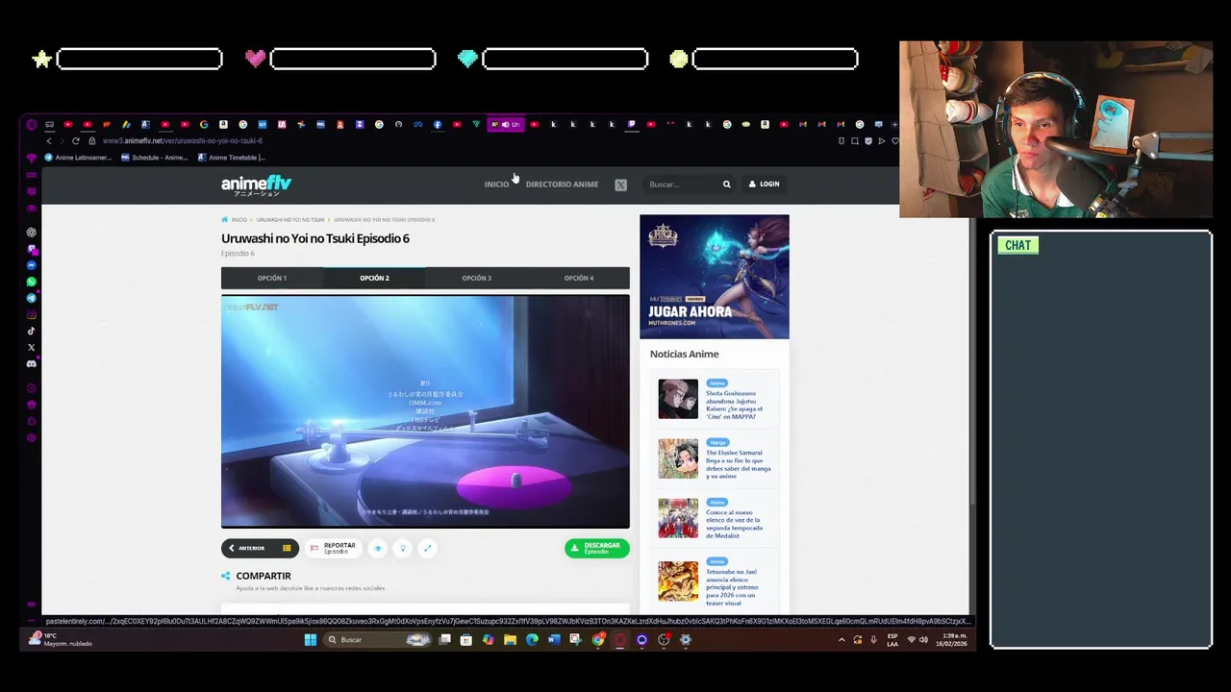The width and height of the screenshot is (1231, 692).
Task: Open The Elusive Samurai news article
Action: point(739,464)
